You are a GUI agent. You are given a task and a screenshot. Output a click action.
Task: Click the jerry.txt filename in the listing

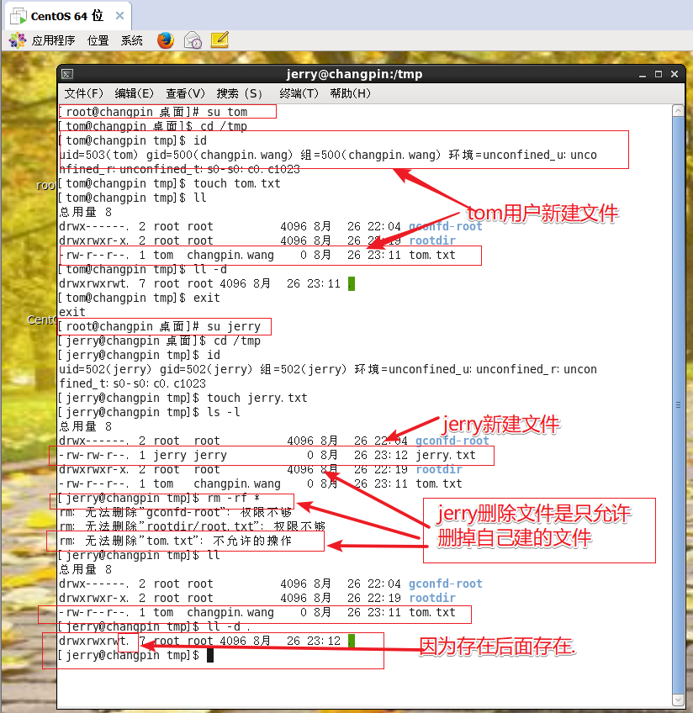click(446, 455)
